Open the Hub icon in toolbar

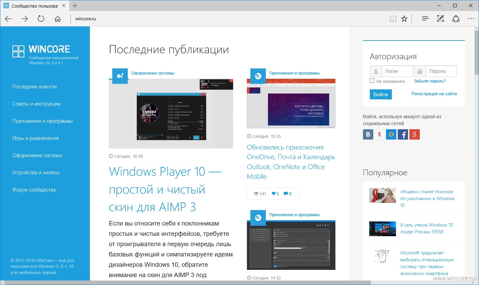pyautogui.click(x=426, y=19)
